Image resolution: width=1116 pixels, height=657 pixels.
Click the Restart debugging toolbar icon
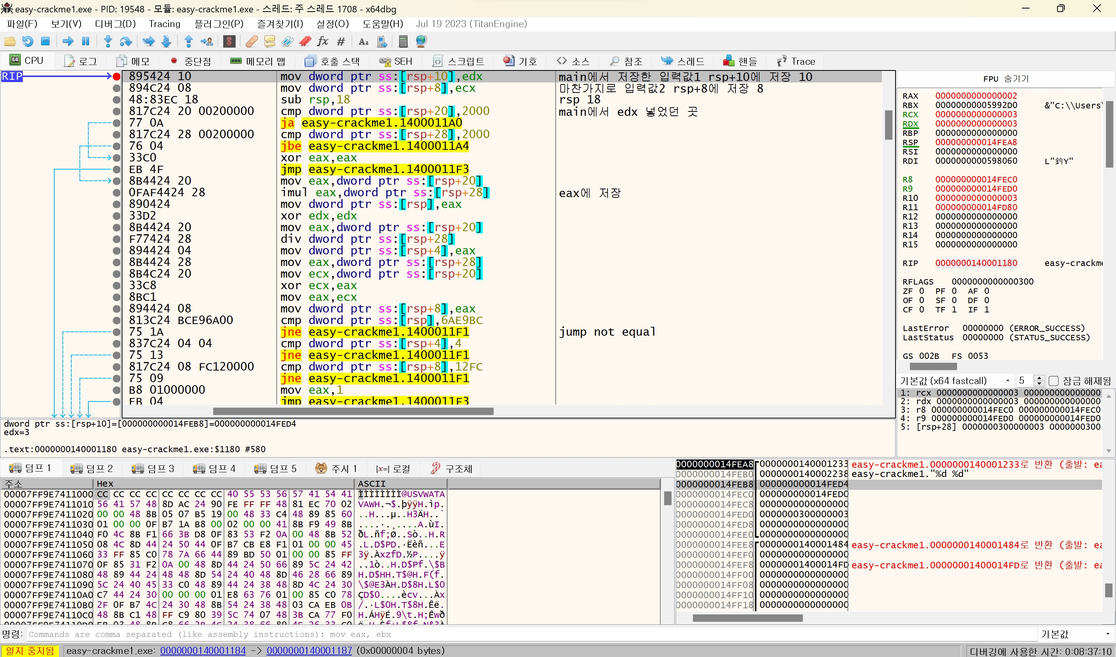pyautogui.click(x=28, y=41)
